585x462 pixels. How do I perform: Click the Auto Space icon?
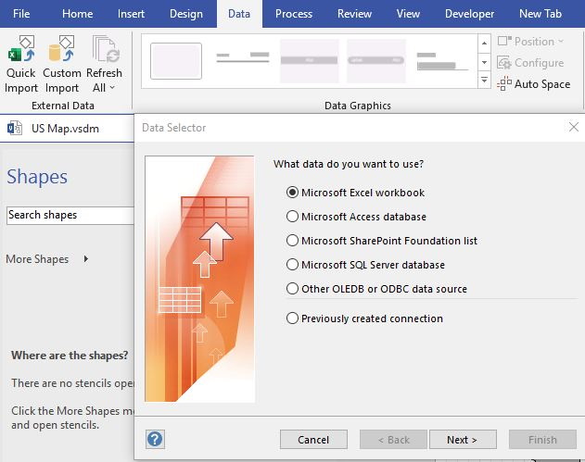click(504, 84)
